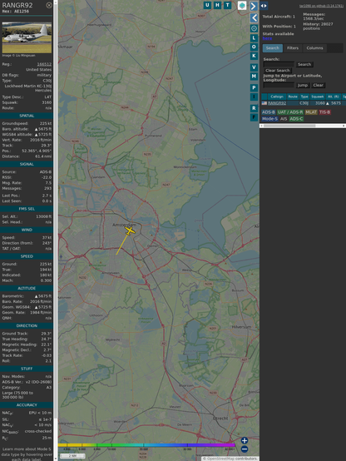Open the stats available 'here' link

pos(267,38)
